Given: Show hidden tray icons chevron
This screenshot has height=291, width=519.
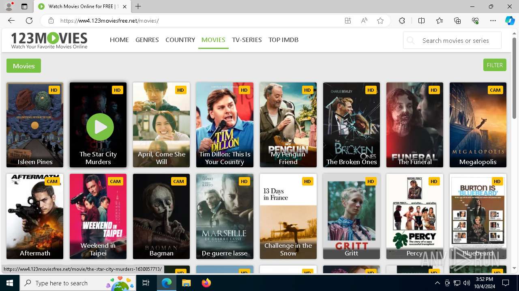Looking at the screenshot, I should [437, 283].
